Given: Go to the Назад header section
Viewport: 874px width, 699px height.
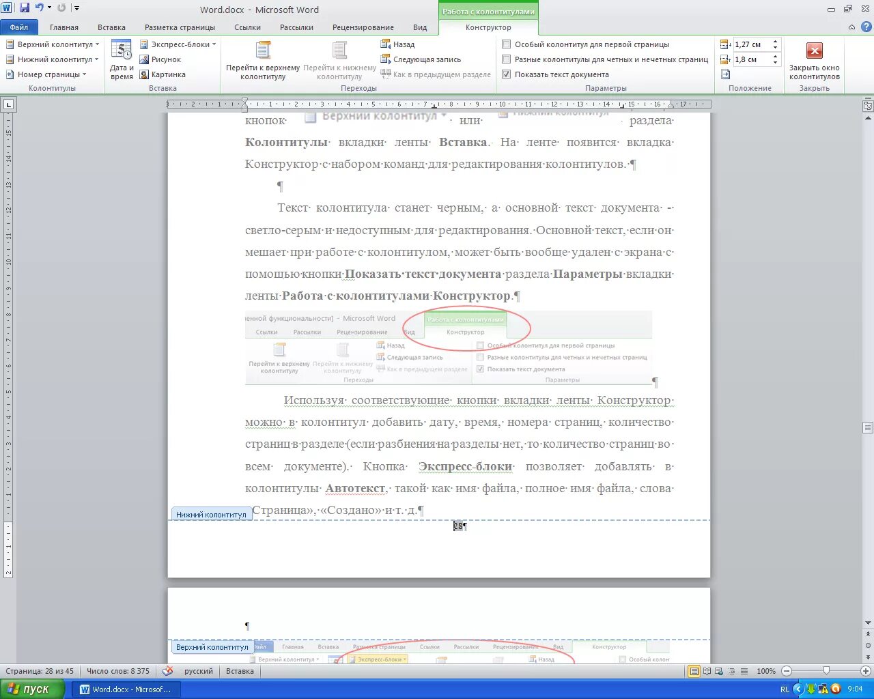Looking at the screenshot, I should coord(397,44).
